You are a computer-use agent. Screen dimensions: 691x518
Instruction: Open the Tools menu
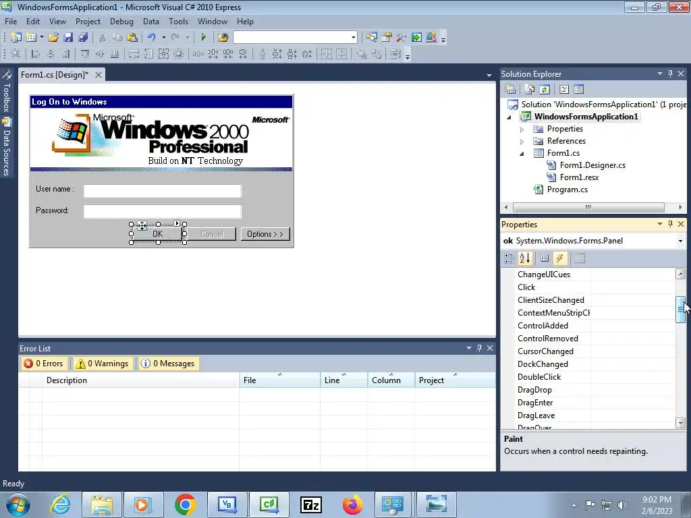click(178, 22)
